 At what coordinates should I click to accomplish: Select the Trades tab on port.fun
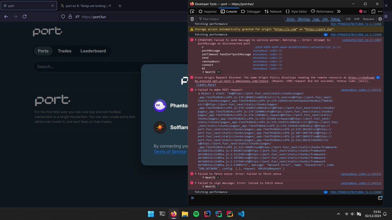[64, 51]
